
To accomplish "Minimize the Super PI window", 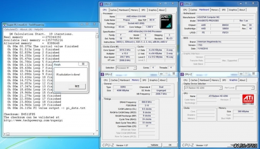I will [x=82, y=24].
